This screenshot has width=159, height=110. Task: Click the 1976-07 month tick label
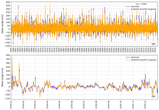point(84,105)
